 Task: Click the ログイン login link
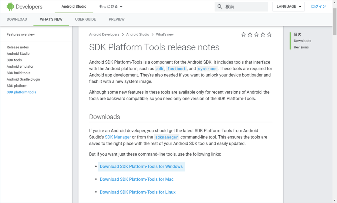318,6
